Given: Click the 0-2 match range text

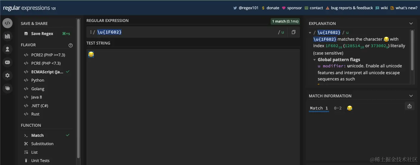Looking at the screenshot, I should coord(338,108).
